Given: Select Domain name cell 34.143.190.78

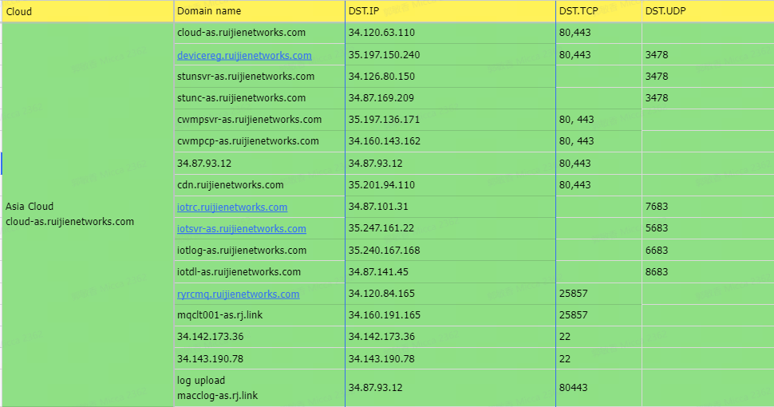Looking at the screenshot, I should click(259, 358).
